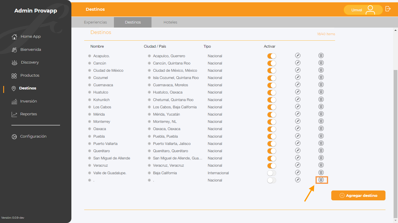Edit the Acapulco. destination pencil icon
Viewport: 398px width, 223px height.
point(297,55)
